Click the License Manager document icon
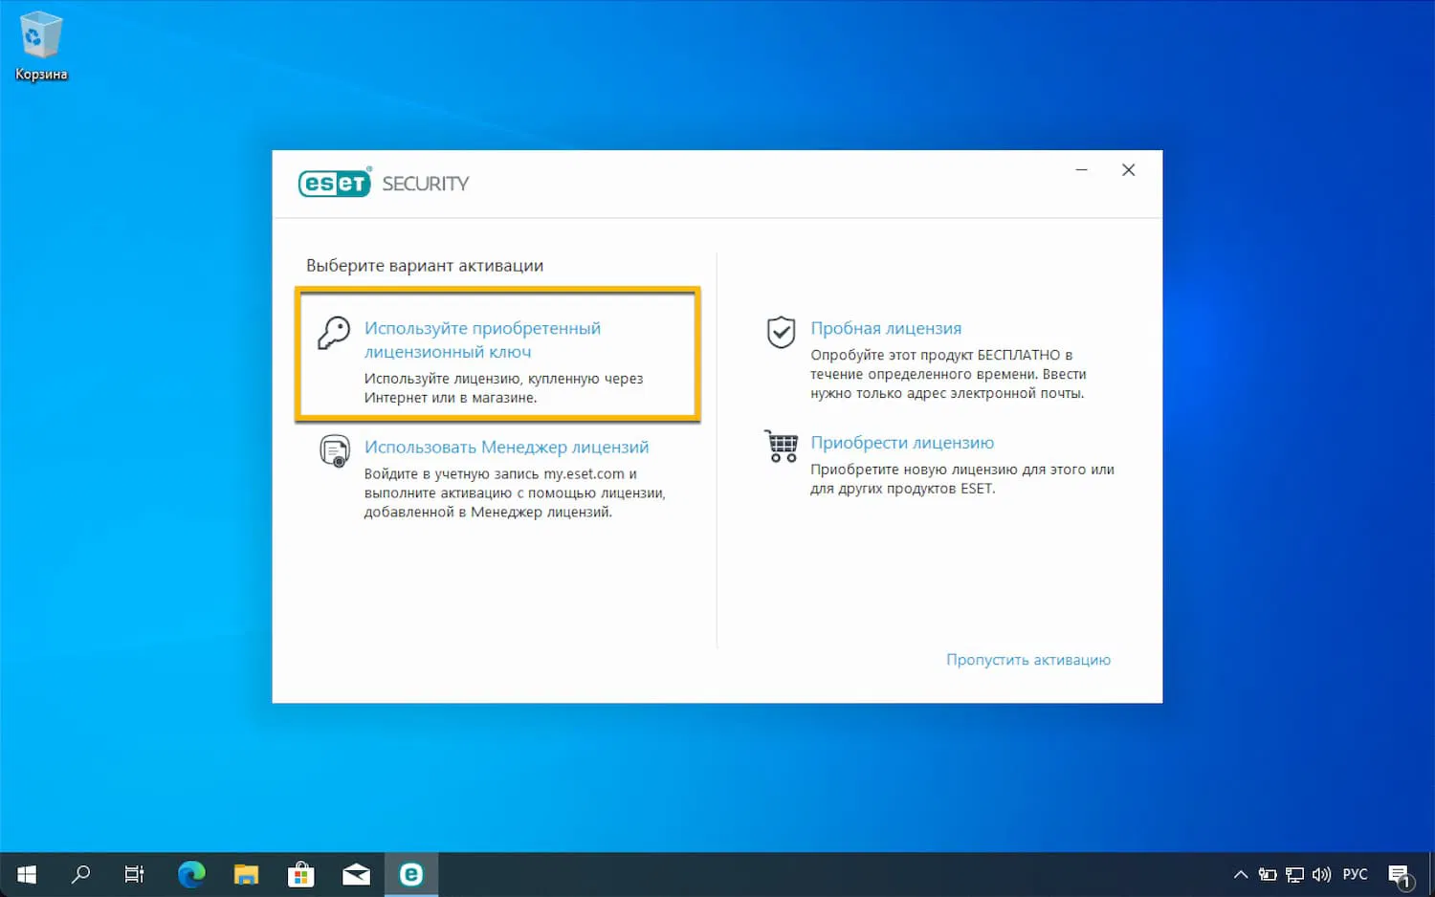The image size is (1435, 897). [334, 450]
